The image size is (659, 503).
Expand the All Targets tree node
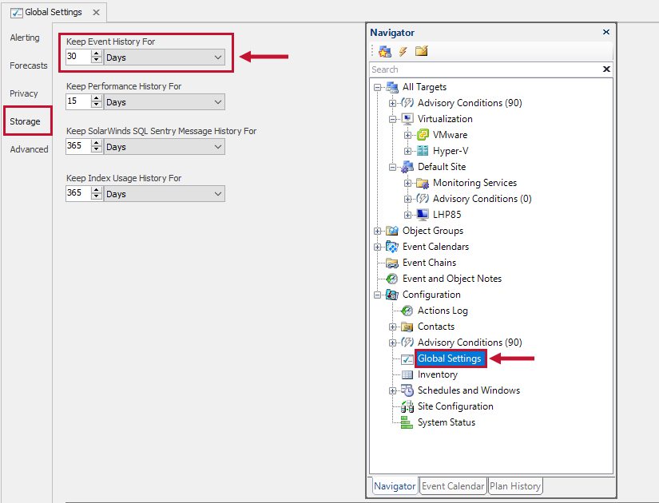(376, 86)
